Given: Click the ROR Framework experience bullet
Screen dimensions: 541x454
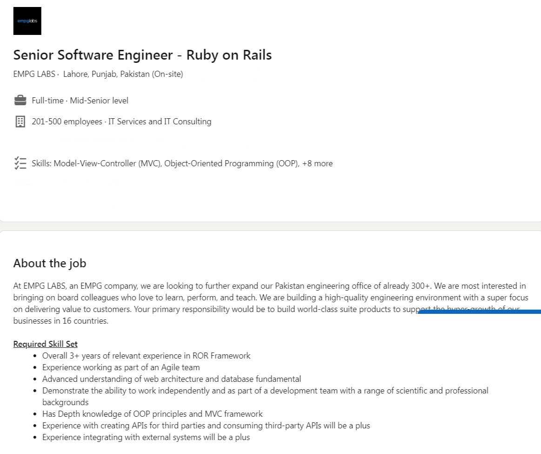Looking at the screenshot, I should pyautogui.click(x=146, y=356).
